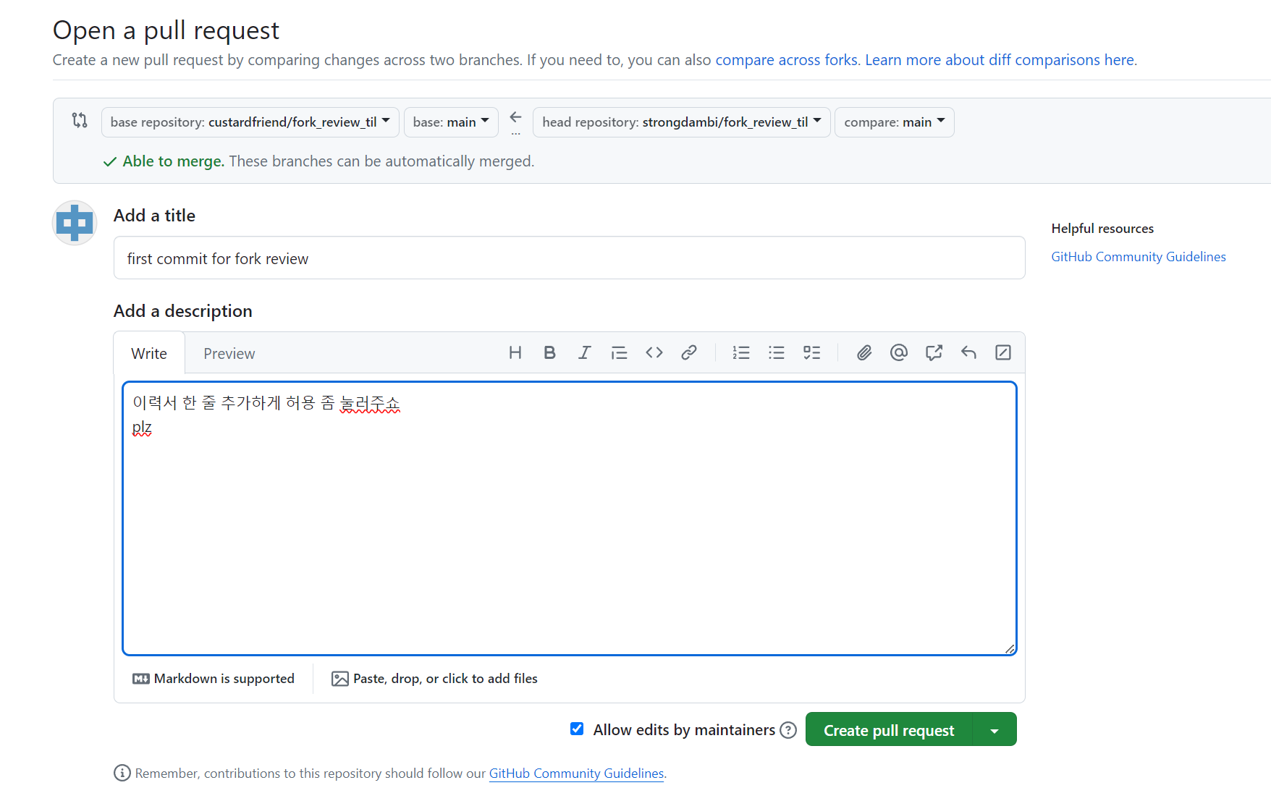The image size is (1271, 801).
Task: Click inside the description text area
Action: 569,519
